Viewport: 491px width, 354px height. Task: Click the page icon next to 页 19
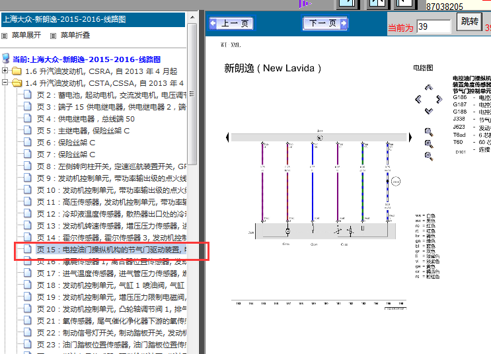[x=28, y=297]
